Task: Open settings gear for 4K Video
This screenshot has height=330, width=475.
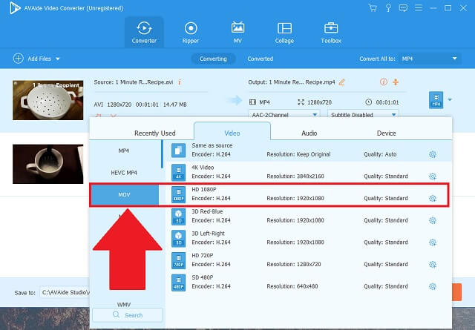Action: point(433,176)
